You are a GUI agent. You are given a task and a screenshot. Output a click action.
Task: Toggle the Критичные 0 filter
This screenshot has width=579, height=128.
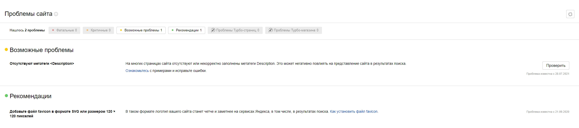(98, 30)
